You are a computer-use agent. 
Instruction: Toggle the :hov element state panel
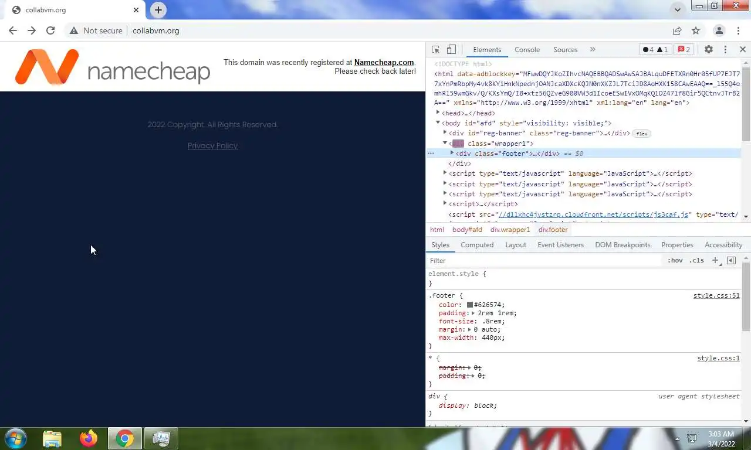point(675,261)
